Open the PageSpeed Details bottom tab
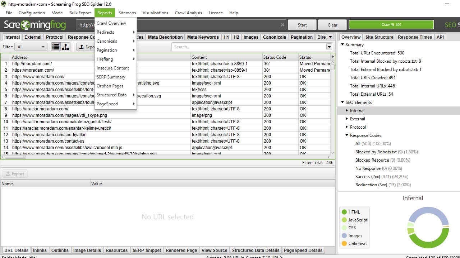This screenshot has width=460, height=258. [303, 250]
